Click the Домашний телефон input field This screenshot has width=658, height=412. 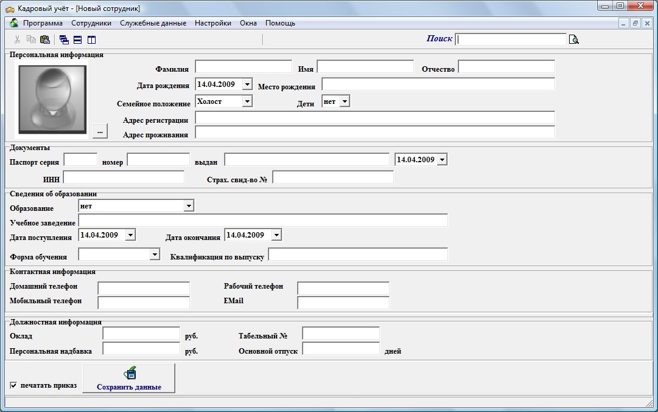(144, 288)
